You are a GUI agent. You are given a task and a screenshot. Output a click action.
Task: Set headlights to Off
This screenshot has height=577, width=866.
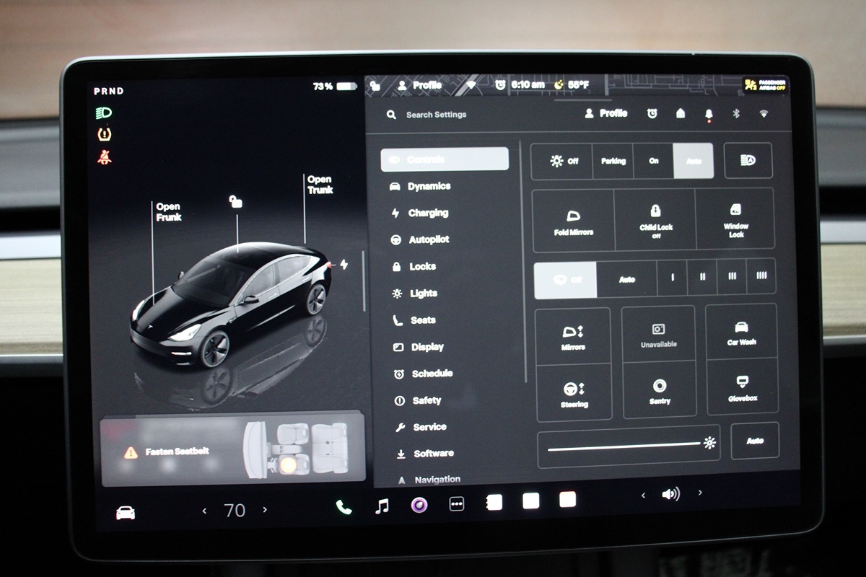pyautogui.click(x=562, y=161)
